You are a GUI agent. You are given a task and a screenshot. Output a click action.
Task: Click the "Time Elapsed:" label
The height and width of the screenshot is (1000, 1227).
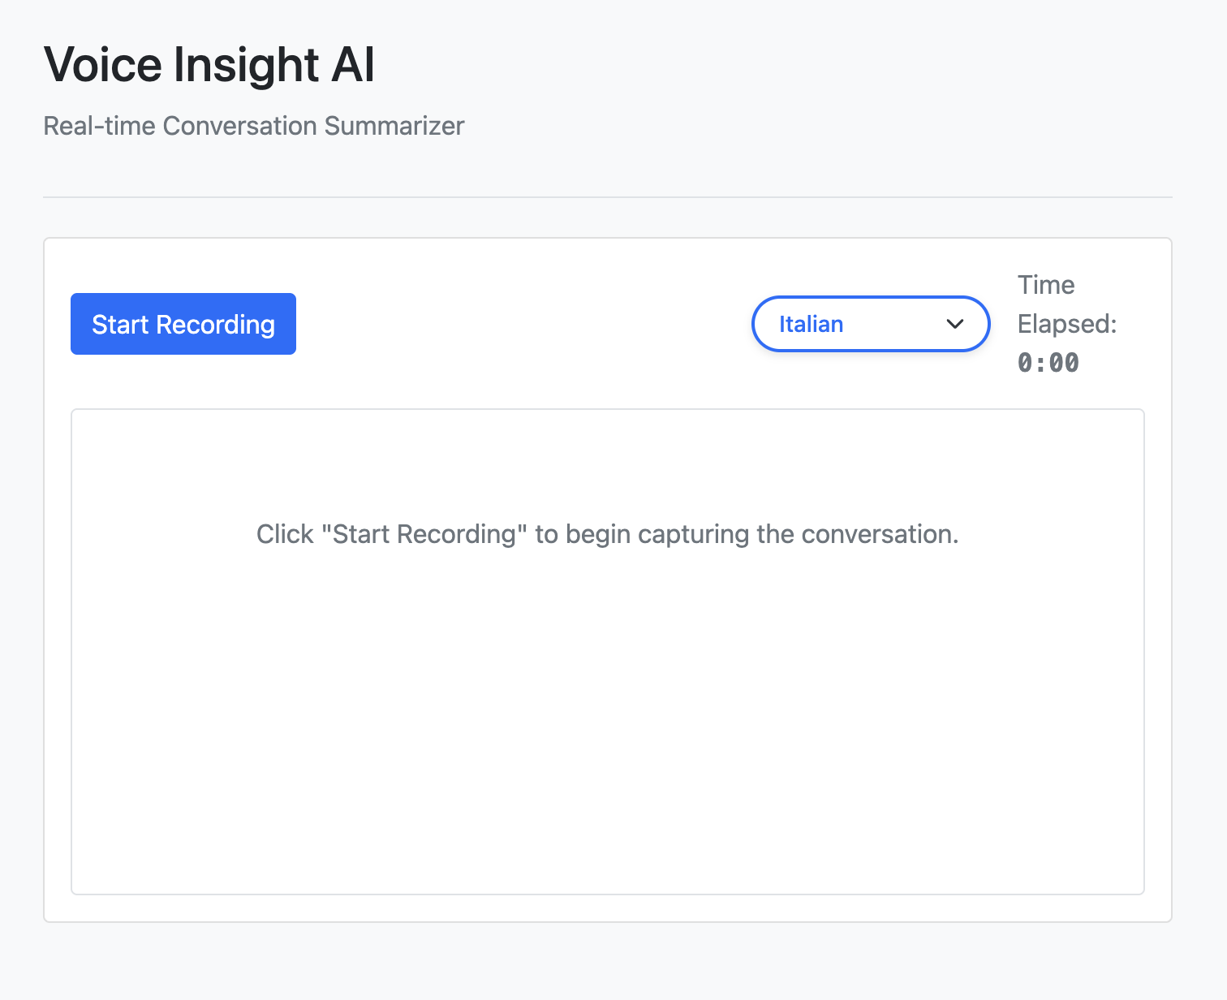point(1067,304)
